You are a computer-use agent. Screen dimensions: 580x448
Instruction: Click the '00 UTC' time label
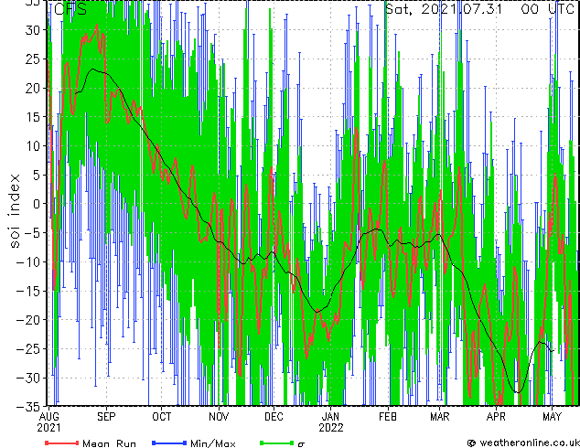pos(547,9)
